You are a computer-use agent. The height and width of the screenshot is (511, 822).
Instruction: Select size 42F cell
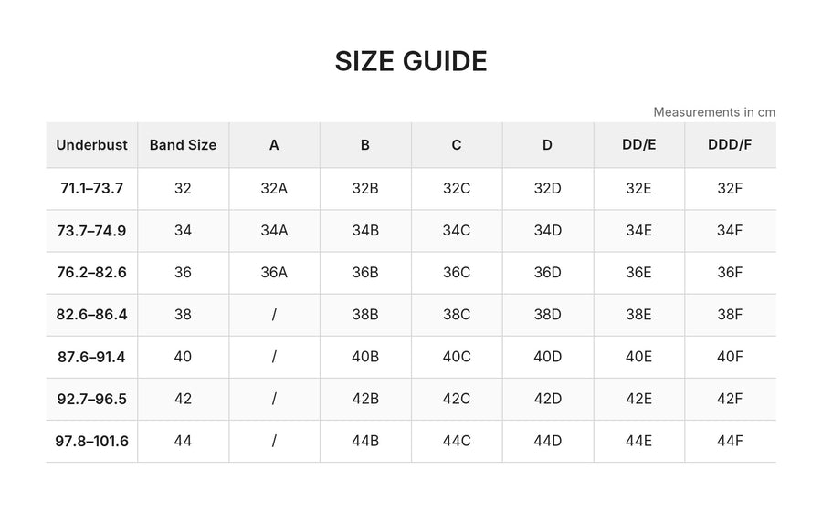[730, 399]
